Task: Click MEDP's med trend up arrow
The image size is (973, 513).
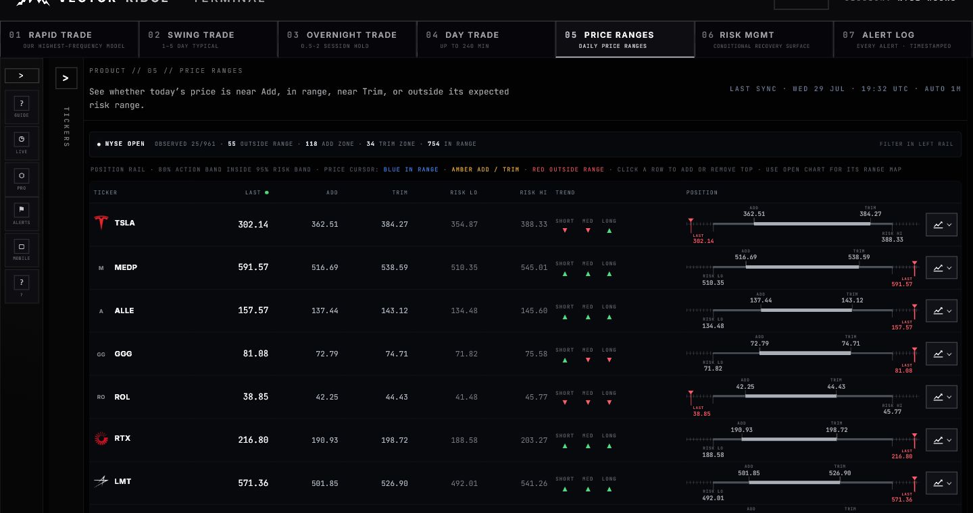Action: (x=587, y=274)
